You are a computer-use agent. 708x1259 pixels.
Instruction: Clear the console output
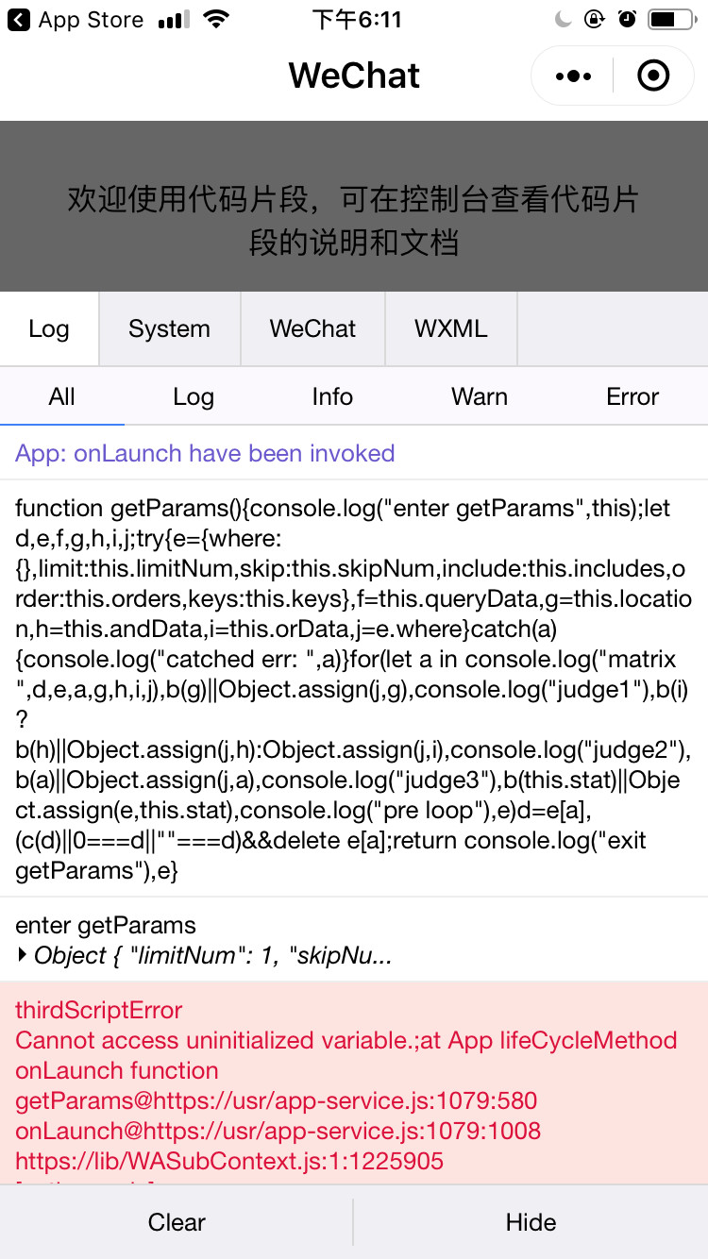pos(177,1222)
